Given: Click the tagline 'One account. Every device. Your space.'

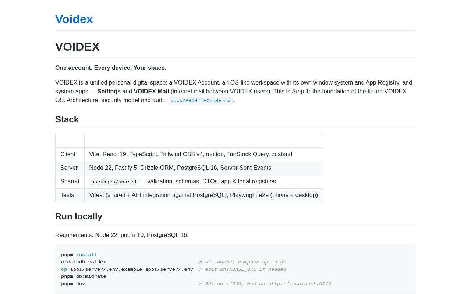Looking at the screenshot, I should pos(111,68).
